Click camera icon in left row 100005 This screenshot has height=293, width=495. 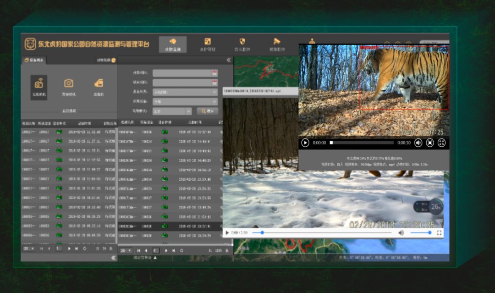click(59, 216)
